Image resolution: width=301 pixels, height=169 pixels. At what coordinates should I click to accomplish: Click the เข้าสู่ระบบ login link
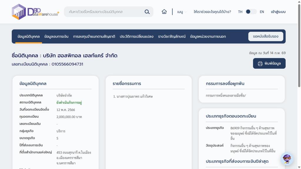tap(278, 12)
